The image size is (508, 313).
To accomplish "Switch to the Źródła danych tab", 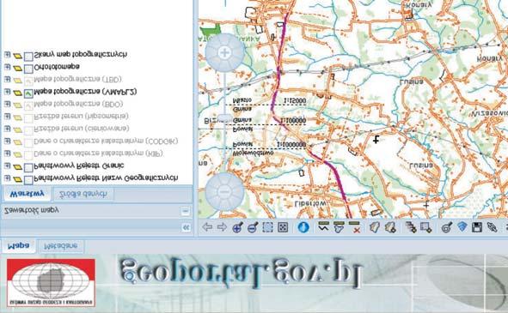I will (83, 194).
